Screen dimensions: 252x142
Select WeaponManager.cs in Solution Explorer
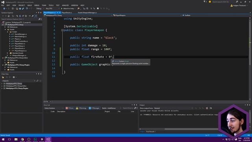(x=19, y=55)
